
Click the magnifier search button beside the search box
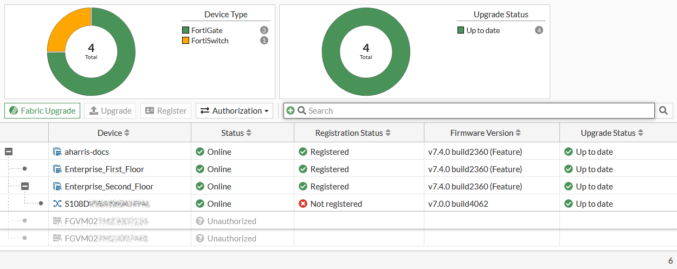[x=663, y=111]
